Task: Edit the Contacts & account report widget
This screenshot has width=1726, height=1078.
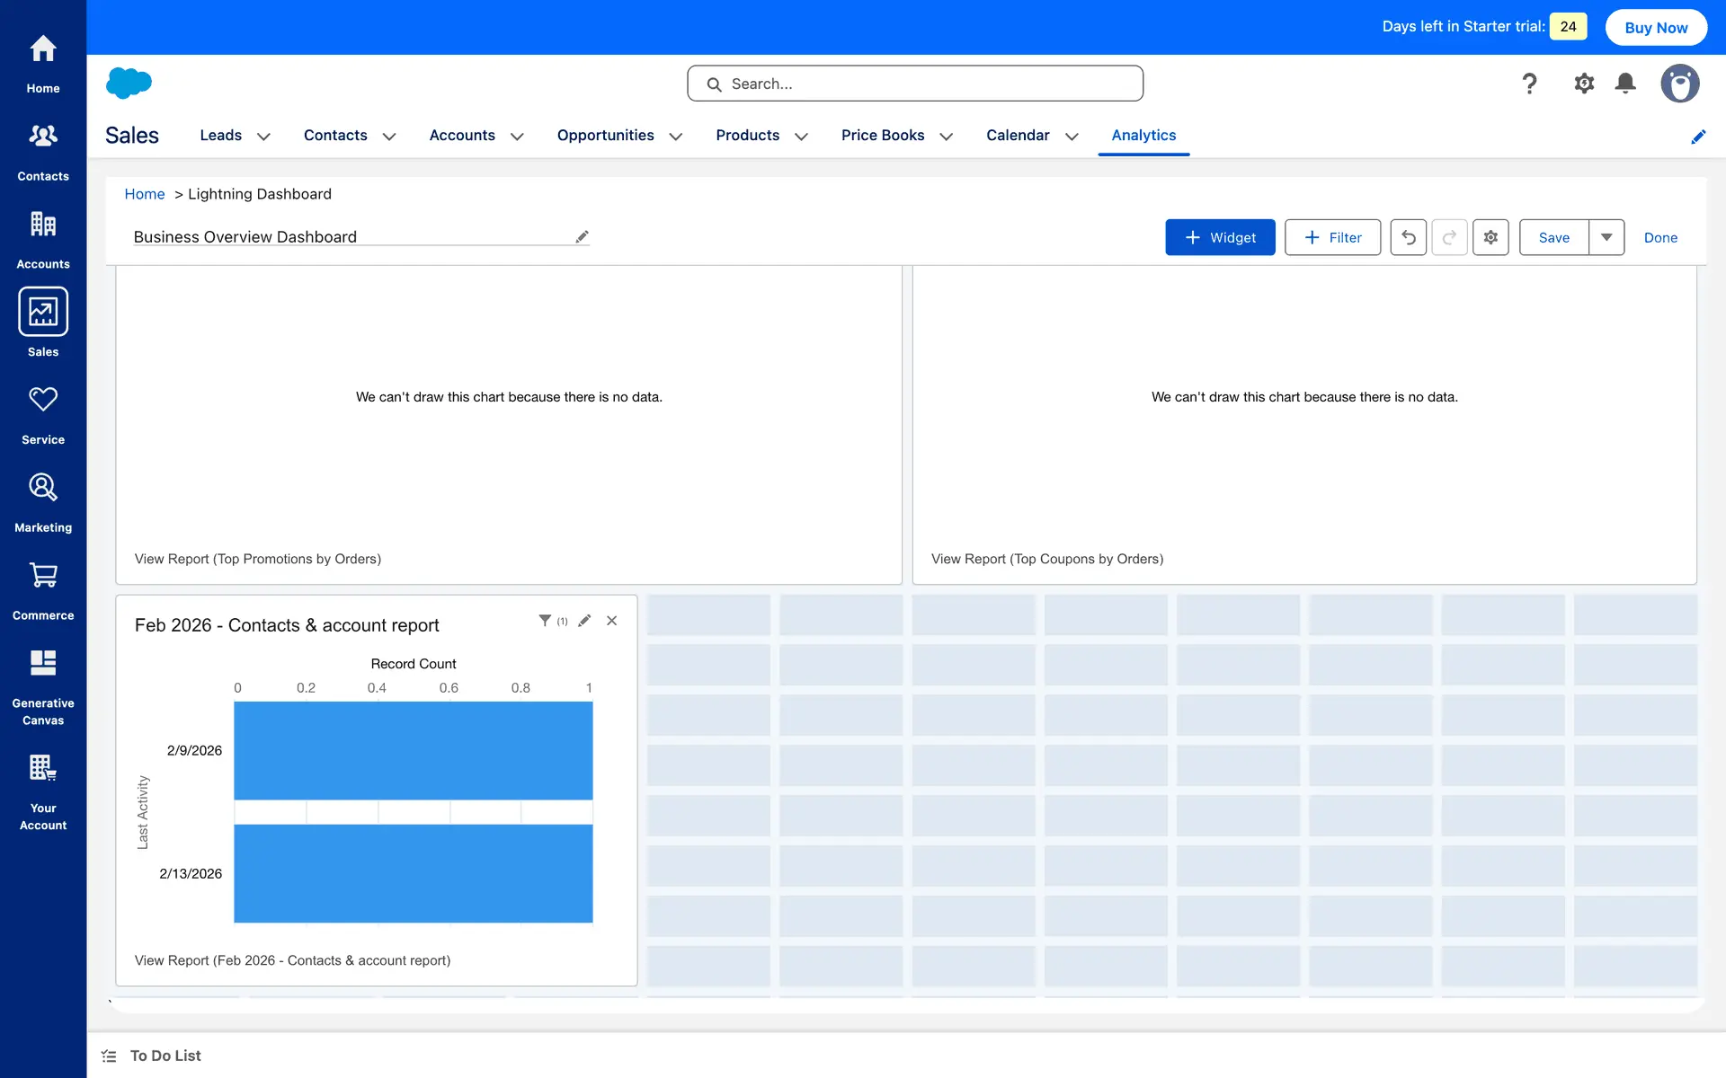Action: (x=584, y=621)
